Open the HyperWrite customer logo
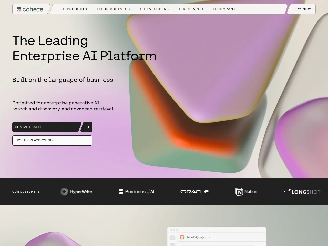 pos(76,192)
